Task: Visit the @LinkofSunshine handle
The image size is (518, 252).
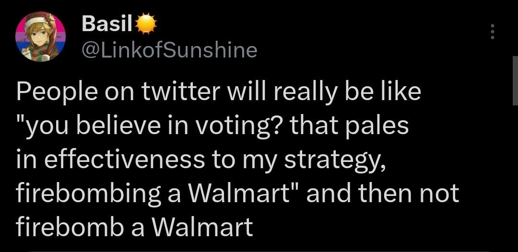Action: (x=169, y=50)
